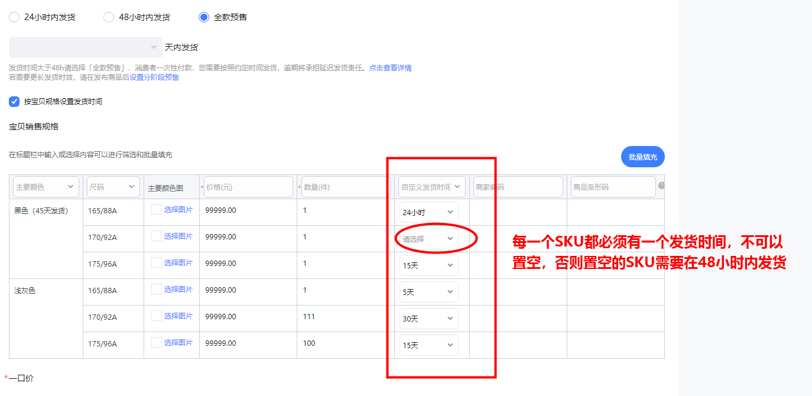The image size is (812, 396).
Task: Click the 宝贝销售规格 section label
Action: 34,126
